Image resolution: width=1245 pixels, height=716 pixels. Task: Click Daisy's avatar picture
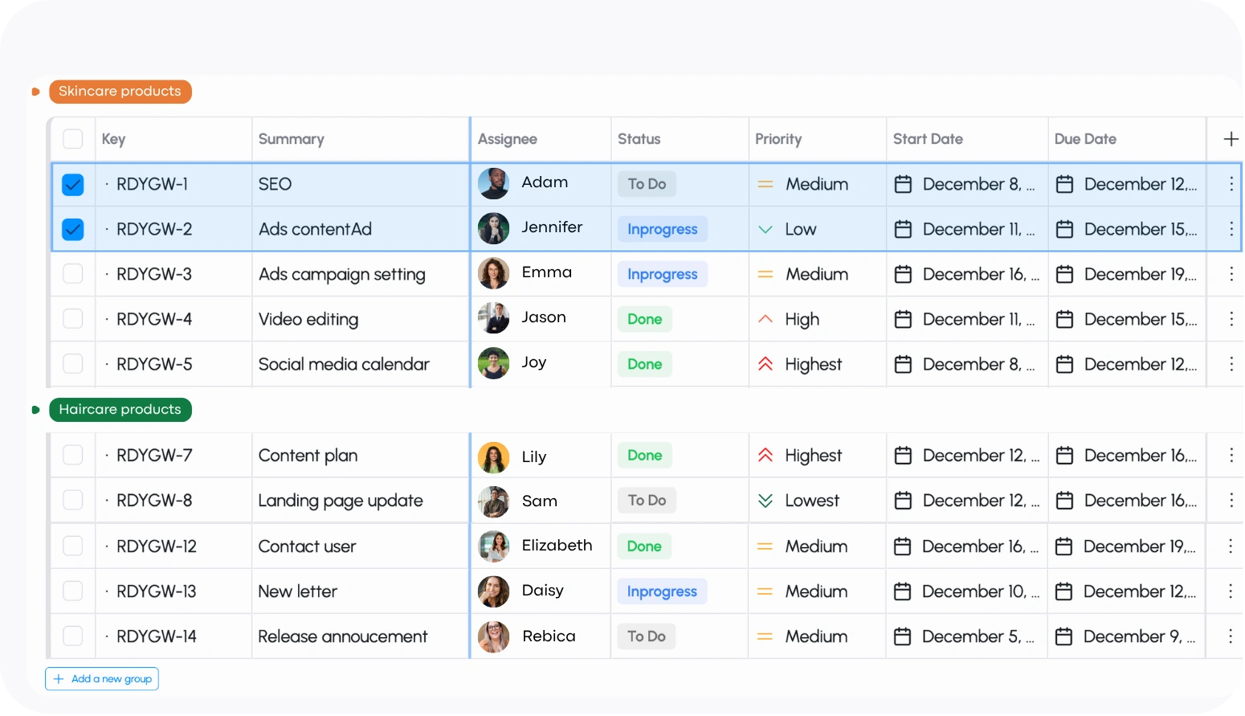click(x=493, y=591)
